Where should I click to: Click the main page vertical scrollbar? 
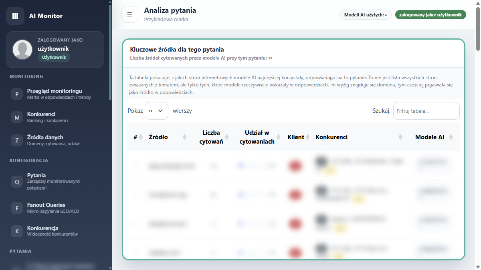478,29
